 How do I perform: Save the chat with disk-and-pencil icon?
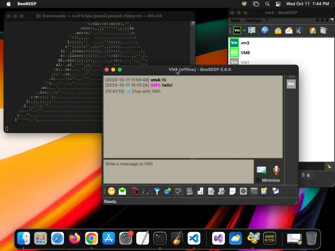click(264, 191)
